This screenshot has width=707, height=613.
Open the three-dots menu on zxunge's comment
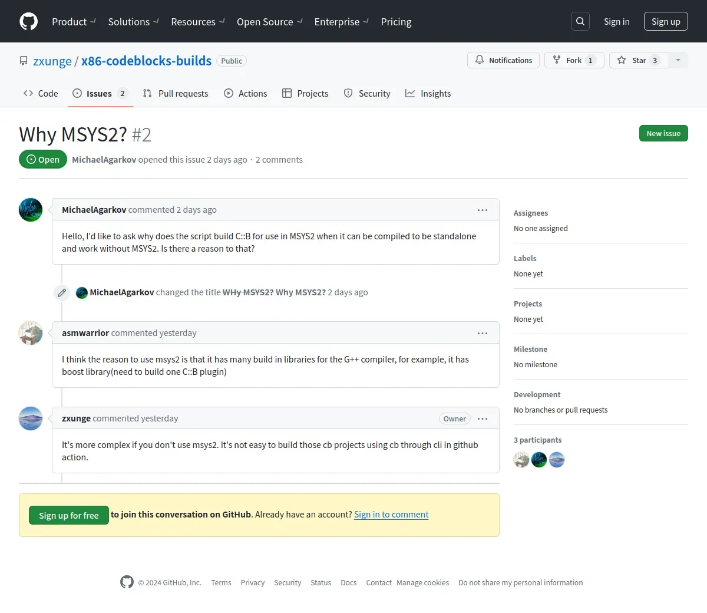click(x=483, y=418)
